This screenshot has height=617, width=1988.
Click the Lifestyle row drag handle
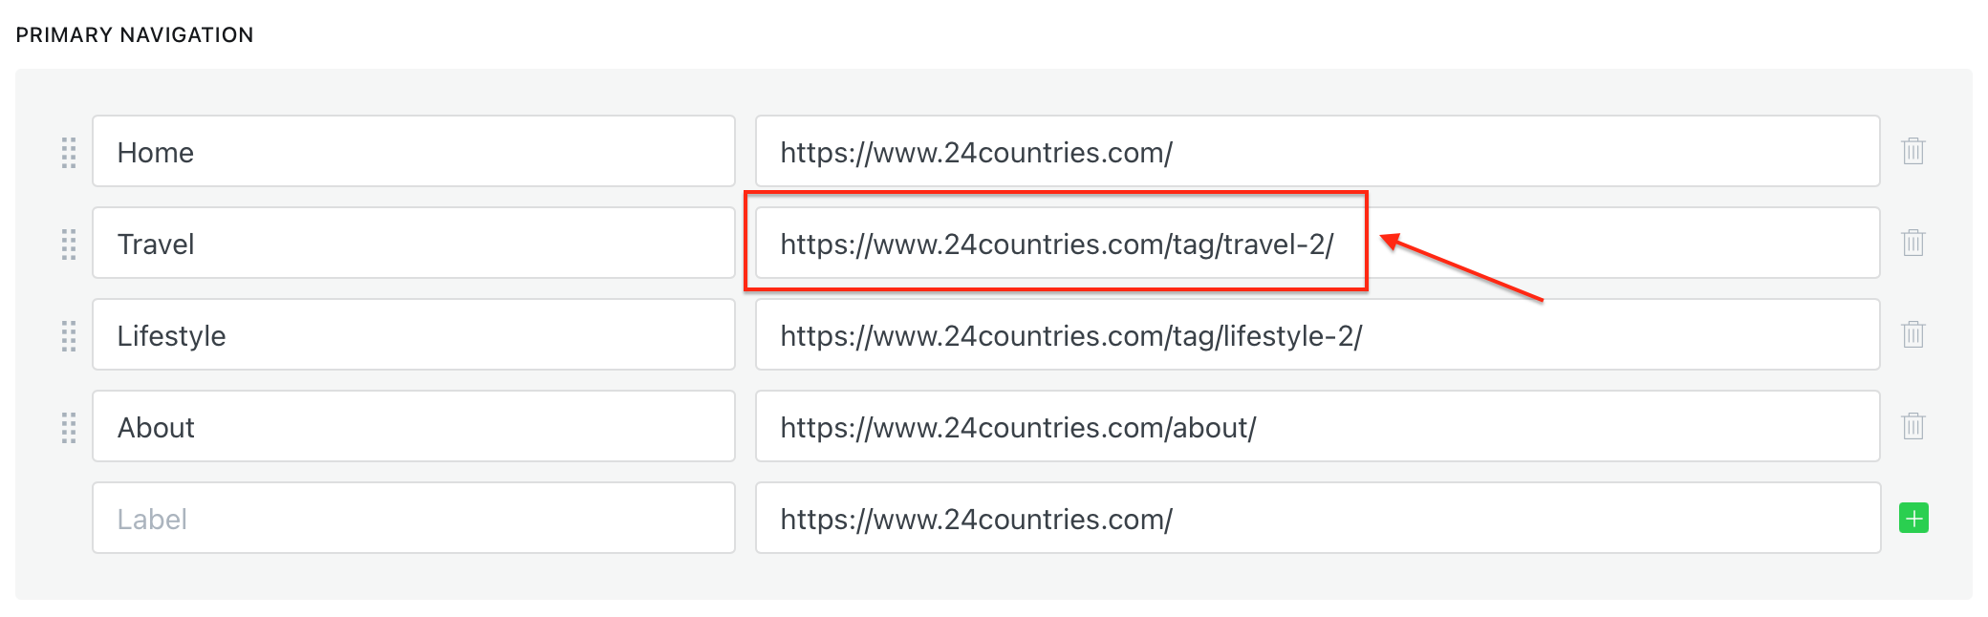69,335
